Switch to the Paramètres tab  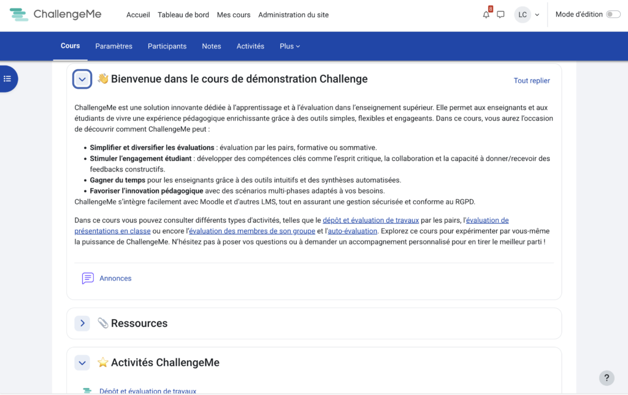coord(113,47)
